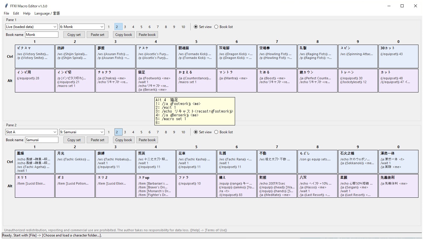
Task: Select the Meditate Alt 7 macro cell
Action: point(277,186)
